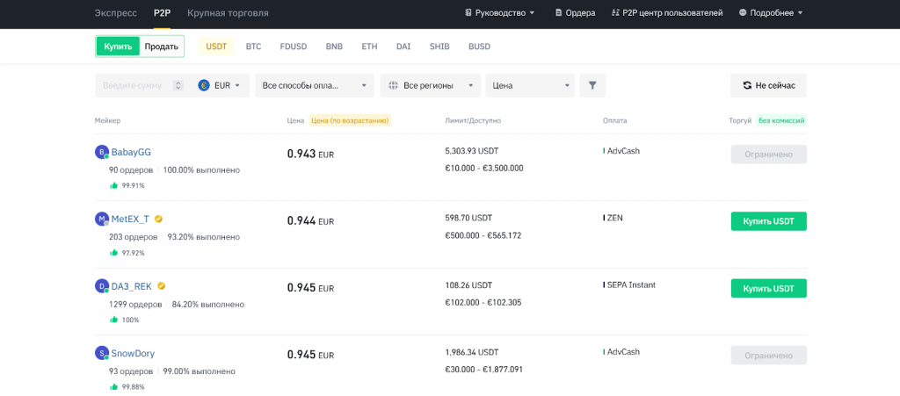900x396 pixels.
Task: Click the Введите сумму input field
Action: click(x=134, y=85)
